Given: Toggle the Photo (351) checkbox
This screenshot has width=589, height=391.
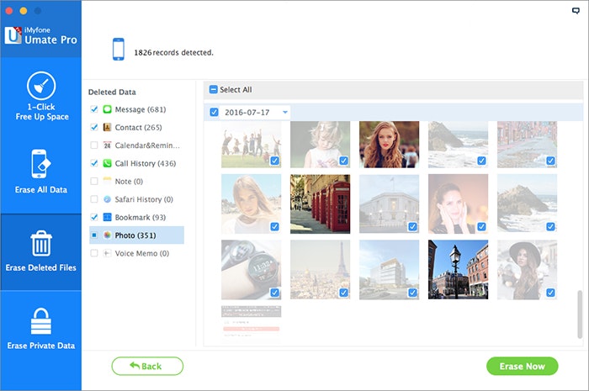Looking at the screenshot, I should pos(94,235).
